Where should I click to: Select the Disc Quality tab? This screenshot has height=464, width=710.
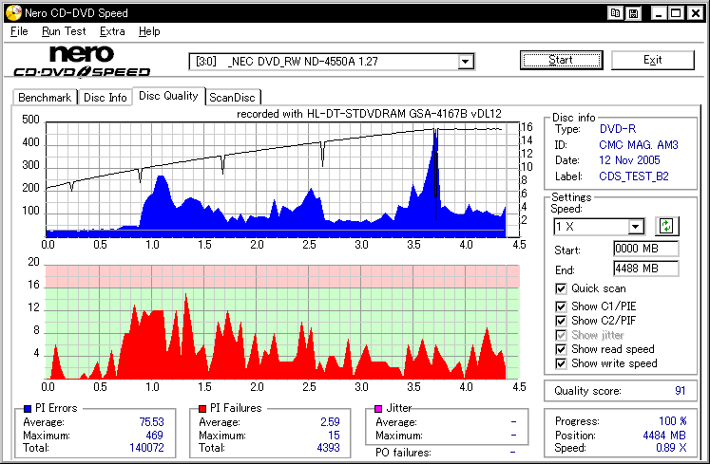[168, 96]
